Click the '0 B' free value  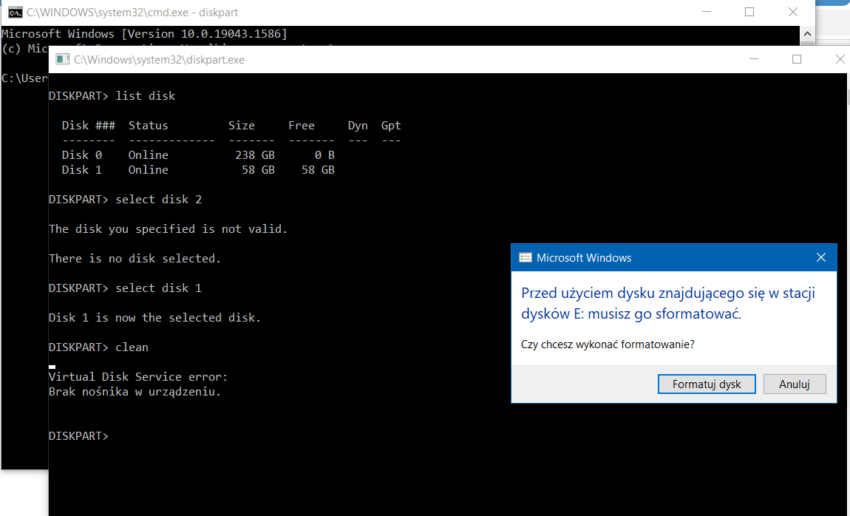point(324,155)
